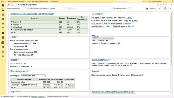Open Загруженность кабинетов report link
This screenshot has height=98, width=174.
click(32, 14)
